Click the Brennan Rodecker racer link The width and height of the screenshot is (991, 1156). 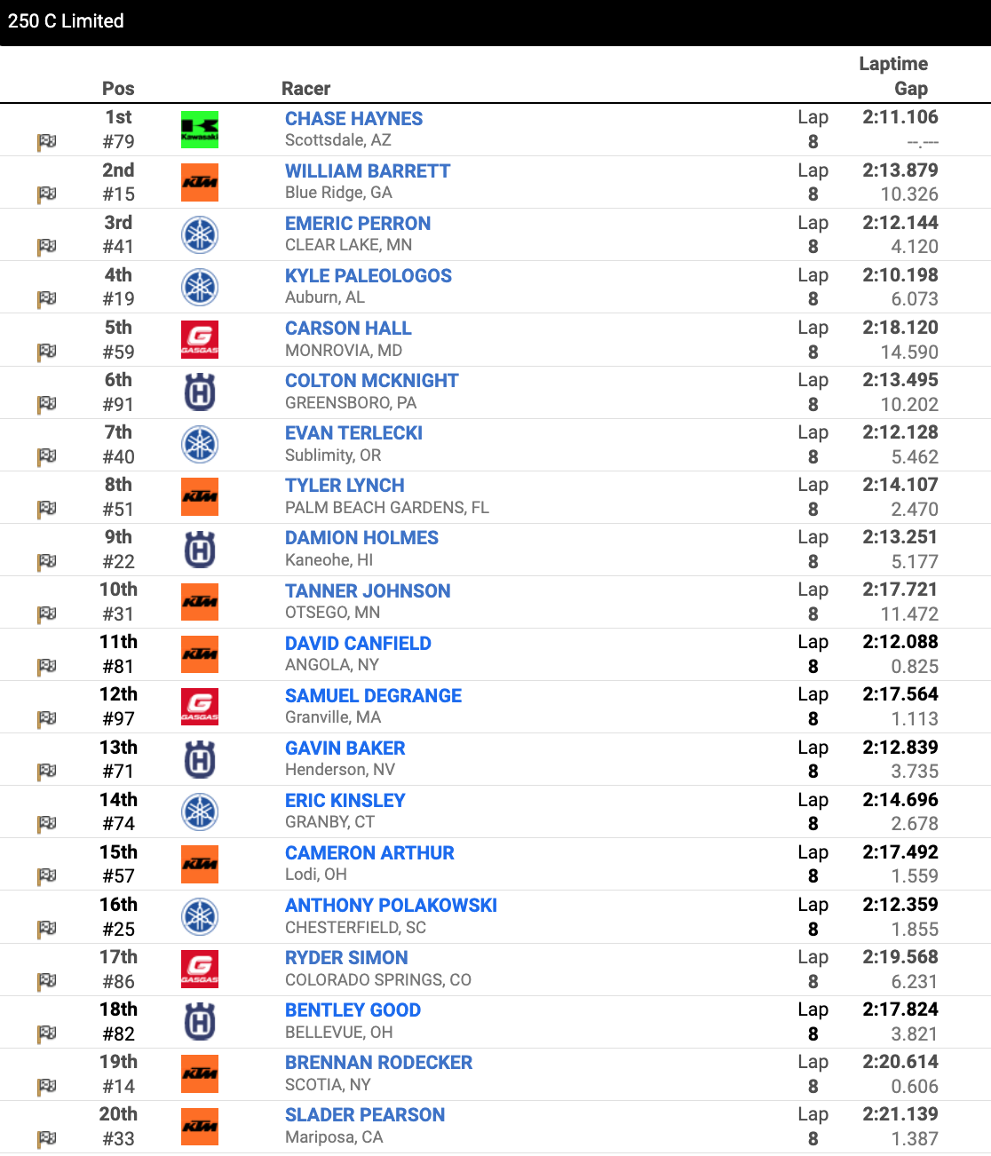coord(378,1062)
